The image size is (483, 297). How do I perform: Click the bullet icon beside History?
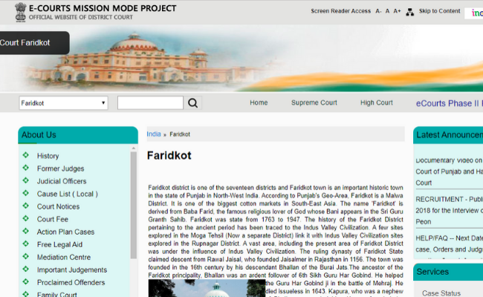point(26,156)
